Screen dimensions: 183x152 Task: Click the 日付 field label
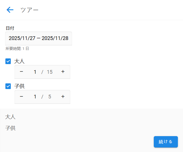[x=10, y=28]
